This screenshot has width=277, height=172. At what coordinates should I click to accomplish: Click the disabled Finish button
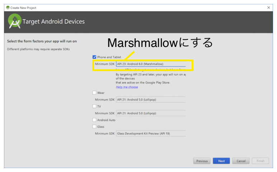260,161
